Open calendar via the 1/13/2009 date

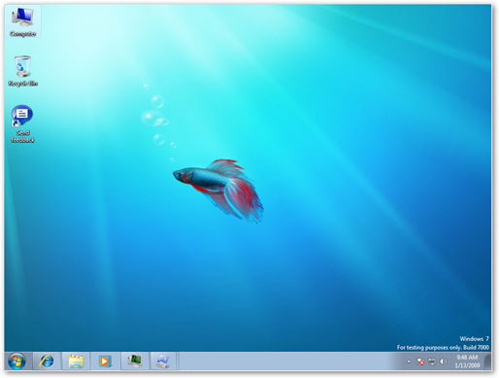[x=467, y=365]
